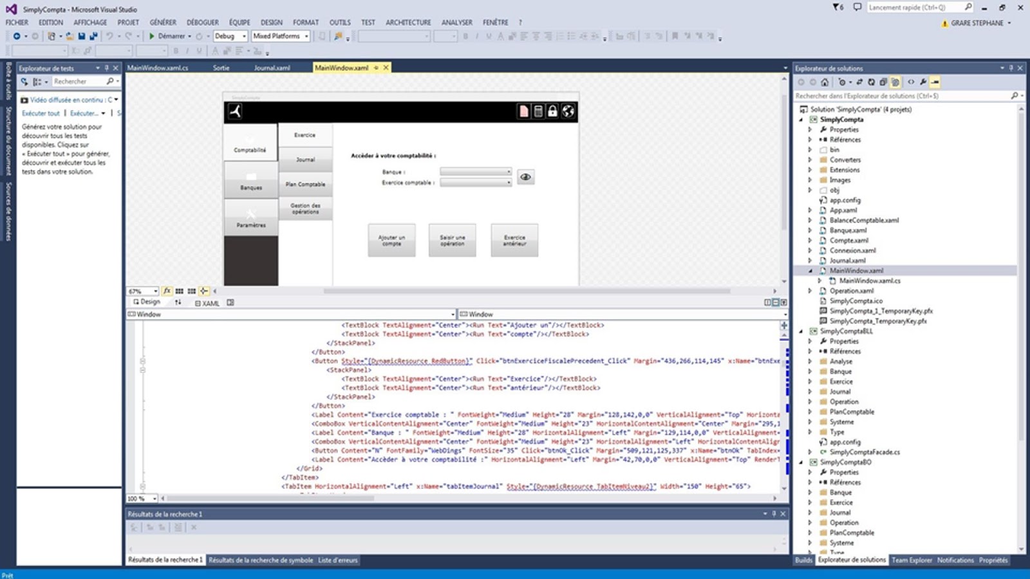Click the eye button in designer preview
The width and height of the screenshot is (1030, 579).
click(x=526, y=177)
